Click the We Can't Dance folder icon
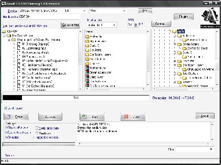Viewport: 221px width, 165px height. pos(184,86)
